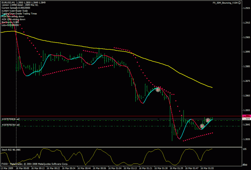Click the 1.2895 price scale value
Screen dimensions: 251x170
pyautogui.click(x=246, y=52)
